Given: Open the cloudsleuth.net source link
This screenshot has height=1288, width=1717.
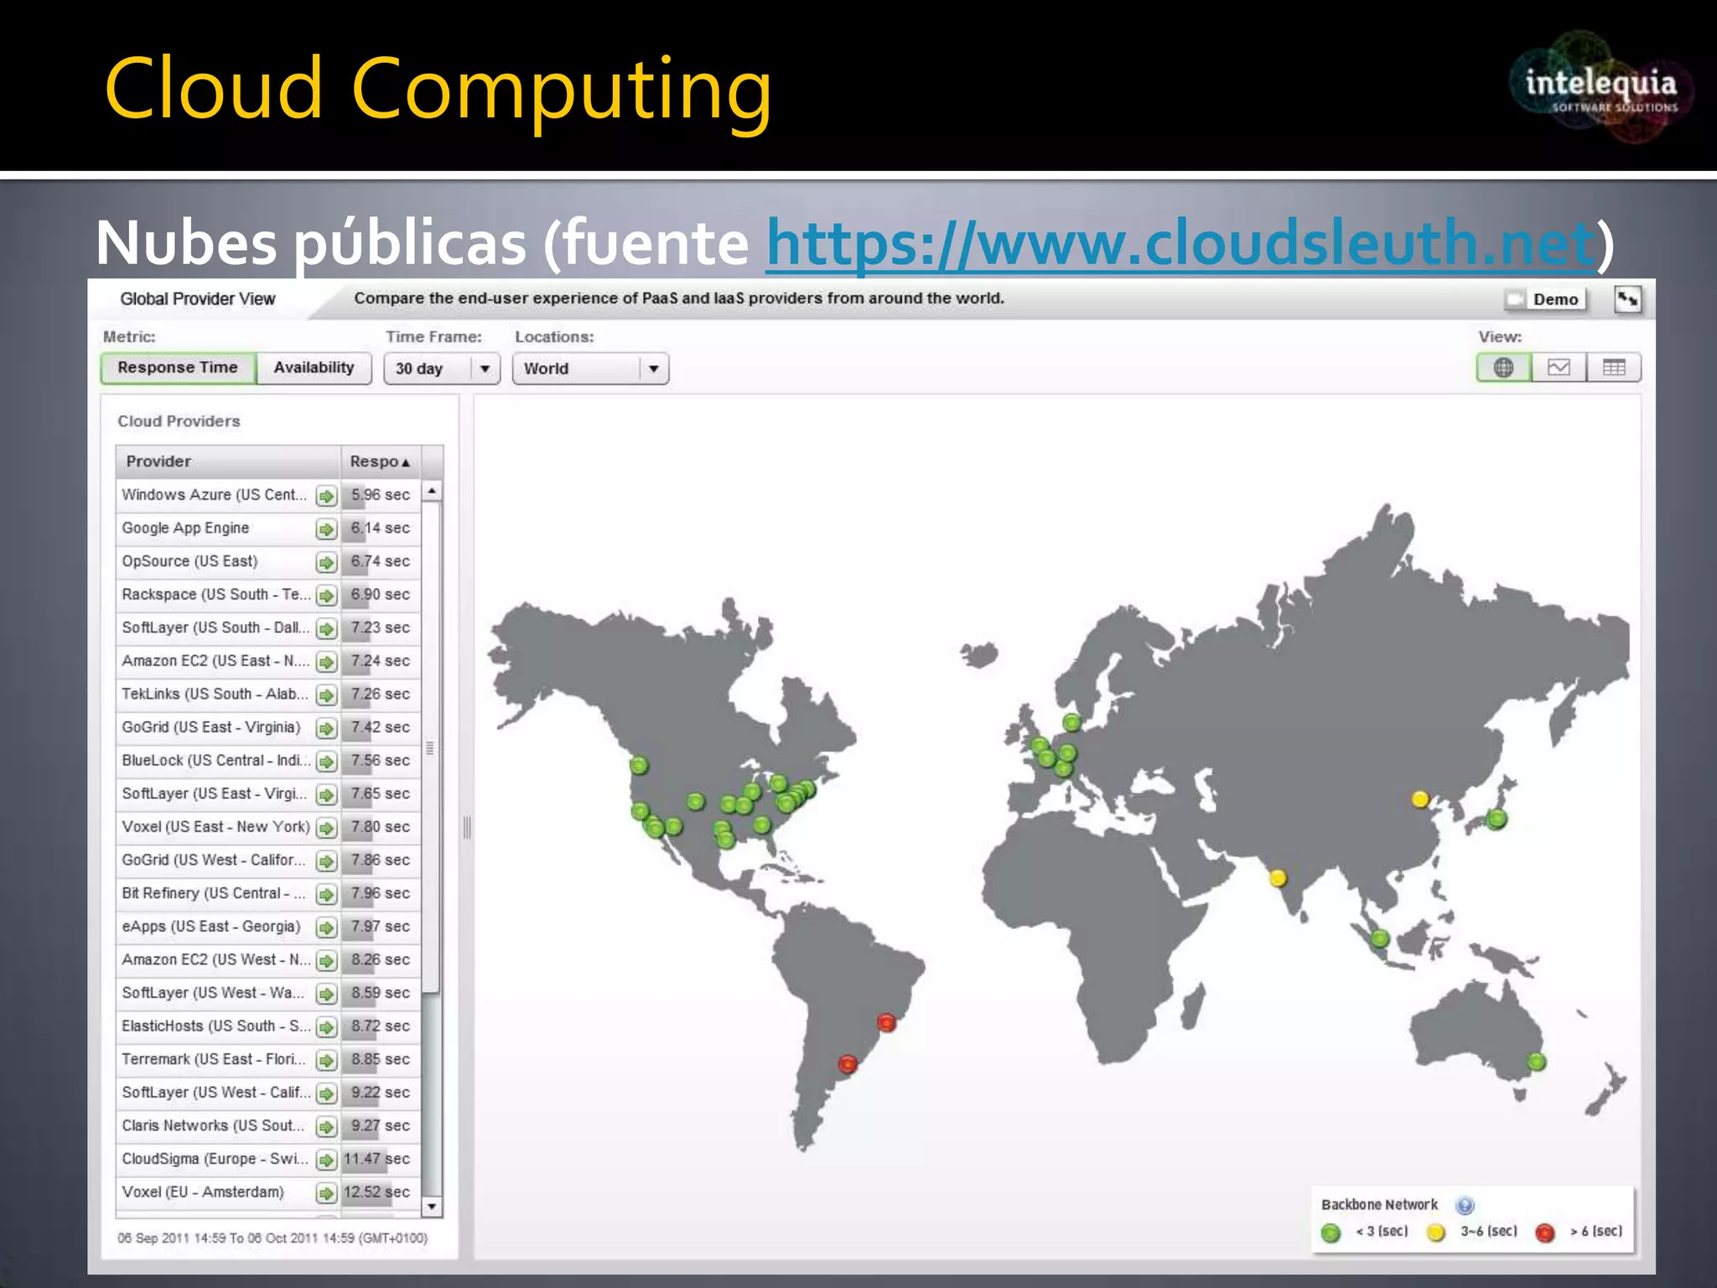Looking at the screenshot, I should [x=1180, y=243].
